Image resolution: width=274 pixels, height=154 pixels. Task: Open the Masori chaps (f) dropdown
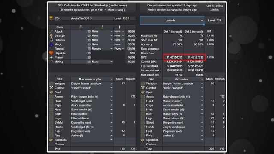tap(183, 118)
